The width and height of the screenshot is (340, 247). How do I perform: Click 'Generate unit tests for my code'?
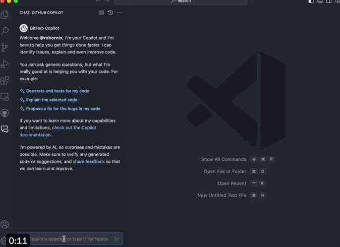pos(57,91)
